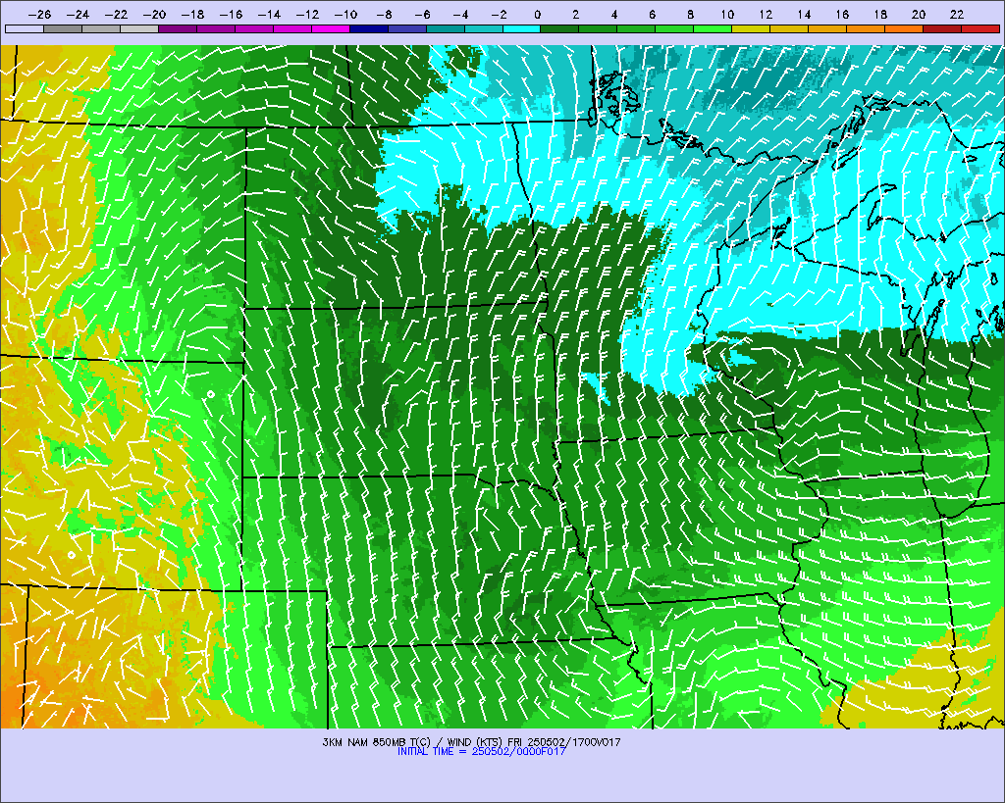1005x803 pixels.
Task: Choose the deep orange swatch between 18 and 20
Action: coord(904,28)
